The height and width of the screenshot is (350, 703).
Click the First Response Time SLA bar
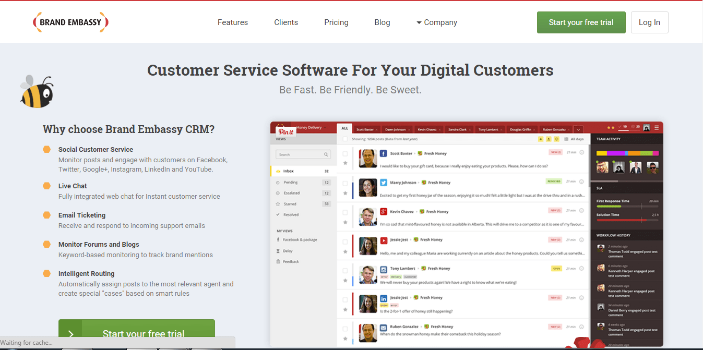(627, 207)
